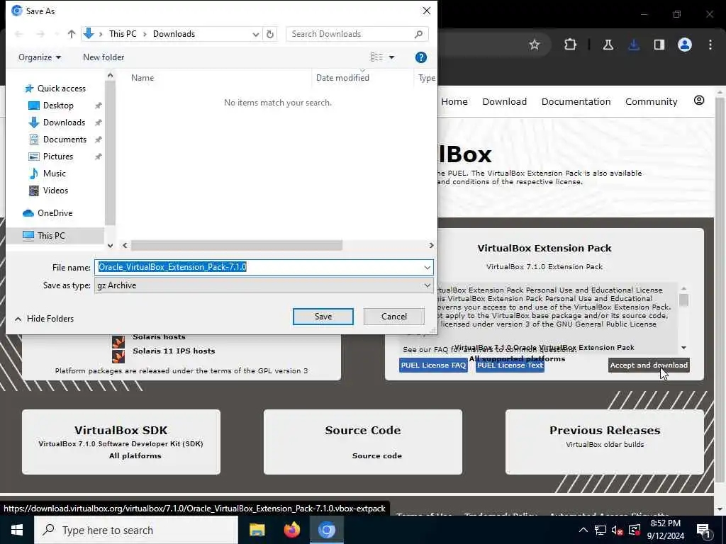Open the Community nav item

coord(652,102)
